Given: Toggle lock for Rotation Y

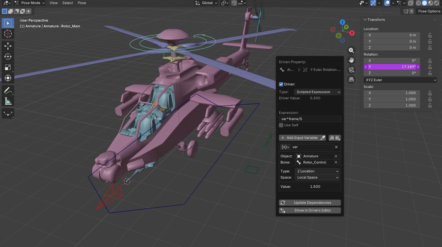Looking at the screenshot, I should click(430, 67).
